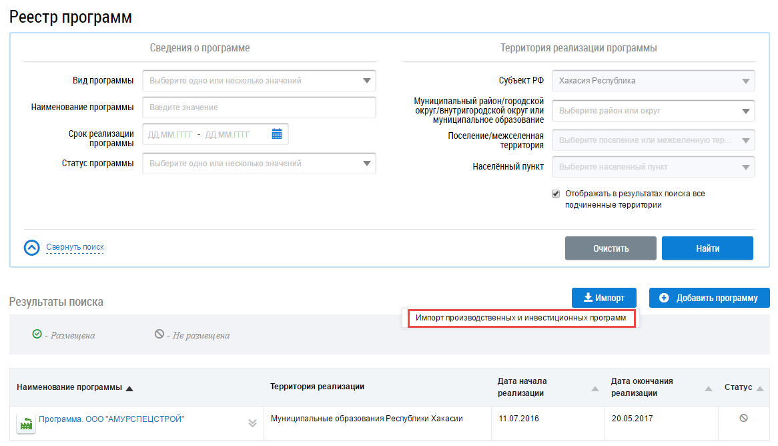Click the not-placed status icon in table row
Image resolution: width=778 pixels, height=446 pixels.
(x=743, y=419)
